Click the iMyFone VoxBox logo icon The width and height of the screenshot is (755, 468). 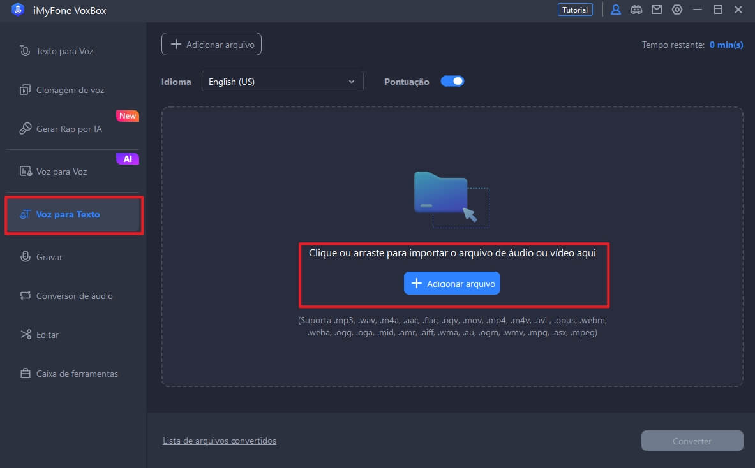pos(18,10)
